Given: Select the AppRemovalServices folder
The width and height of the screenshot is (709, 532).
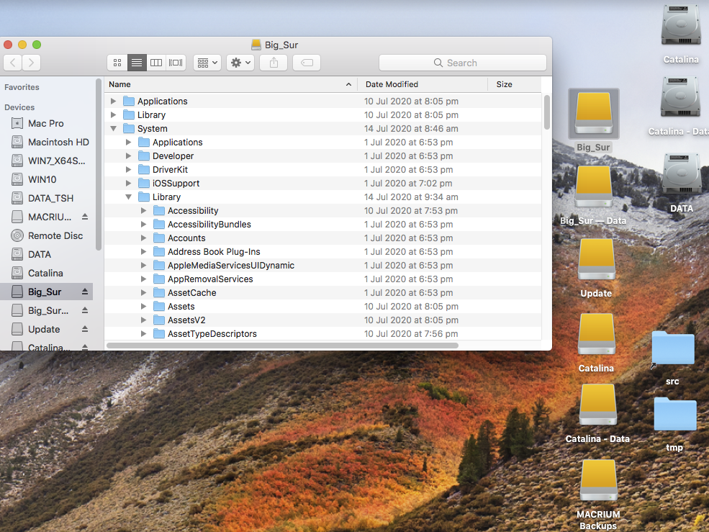Looking at the screenshot, I should 323,279.
